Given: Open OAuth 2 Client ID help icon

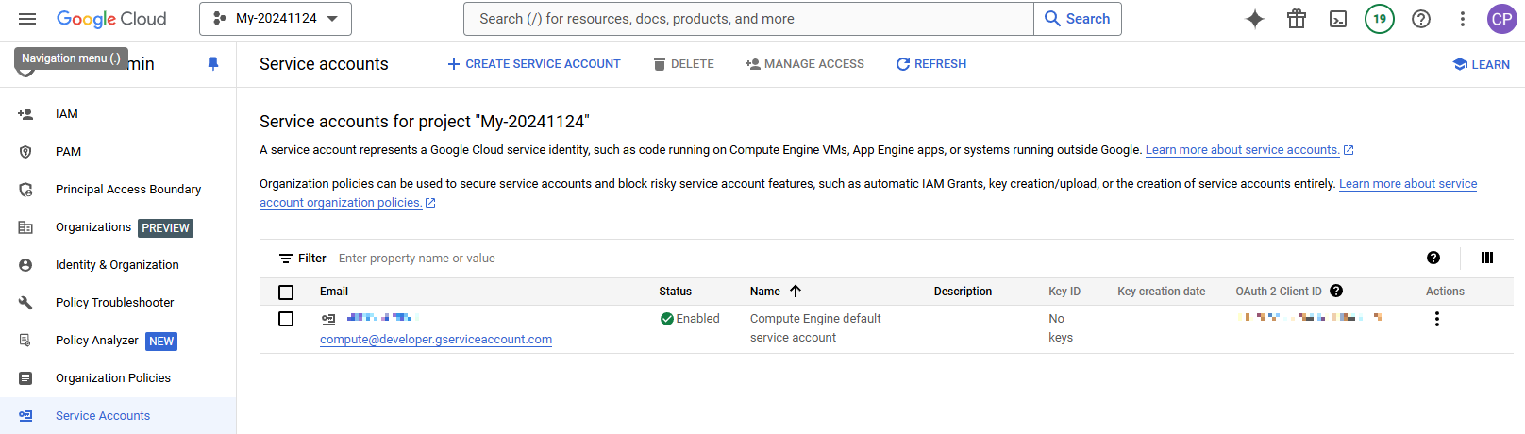Looking at the screenshot, I should (x=1336, y=292).
